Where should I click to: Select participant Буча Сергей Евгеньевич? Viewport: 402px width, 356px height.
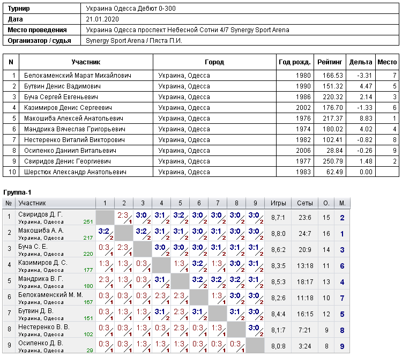(x=61, y=97)
